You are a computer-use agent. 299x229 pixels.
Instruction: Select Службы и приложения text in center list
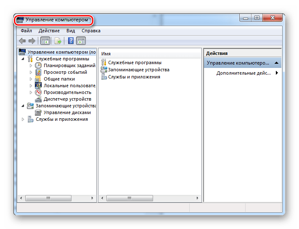coord(134,77)
